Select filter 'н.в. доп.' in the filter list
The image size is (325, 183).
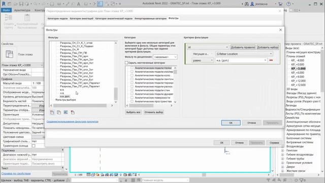click(x=65, y=97)
